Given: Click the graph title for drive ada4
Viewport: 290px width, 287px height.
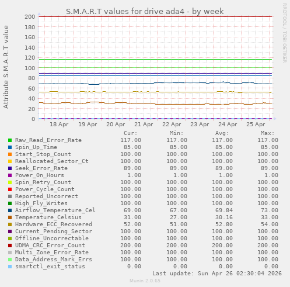Looking at the screenshot, I should click(145, 11).
